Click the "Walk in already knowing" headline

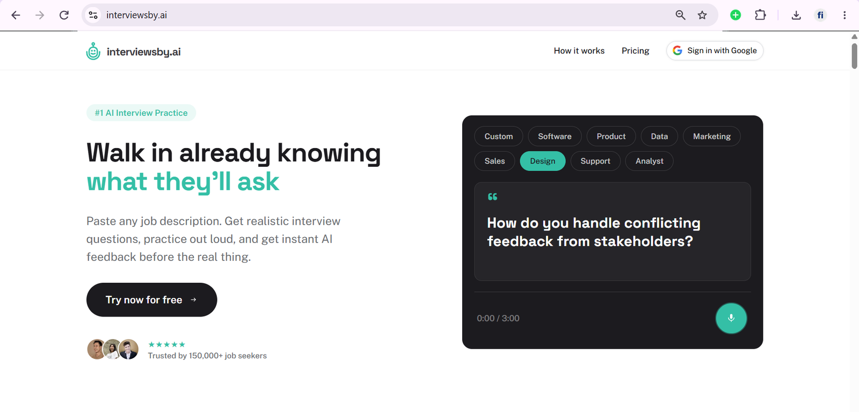pos(234,153)
